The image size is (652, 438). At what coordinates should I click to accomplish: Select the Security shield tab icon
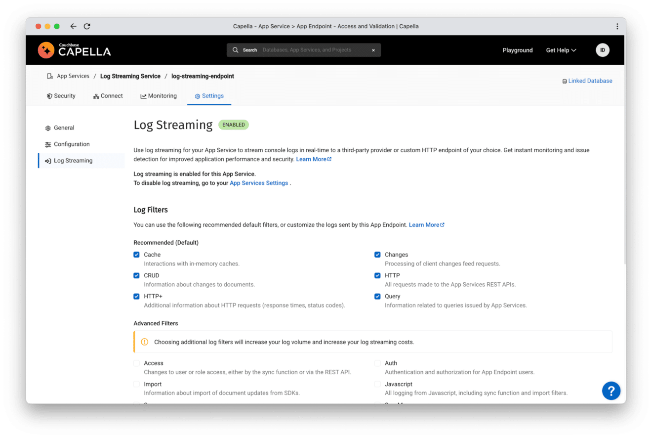pos(48,96)
